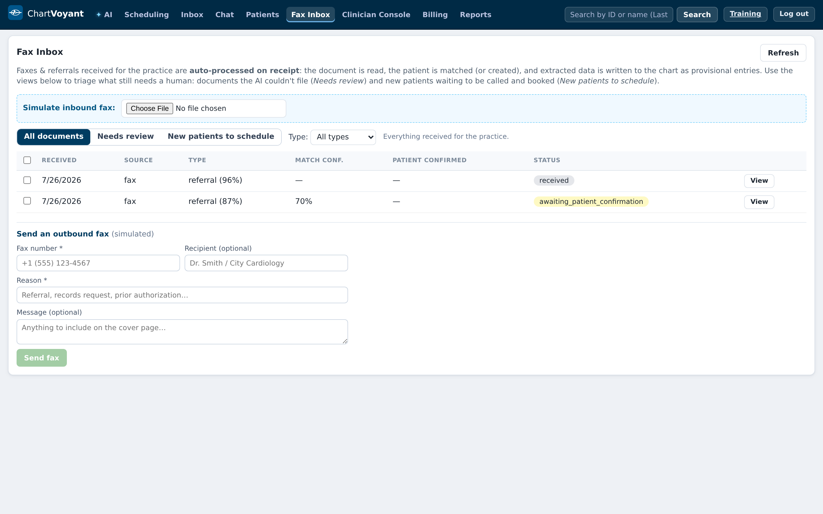Click the awaiting_patient_confirmation status badge
Screen dimensions: 823x514
pyautogui.click(x=591, y=202)
